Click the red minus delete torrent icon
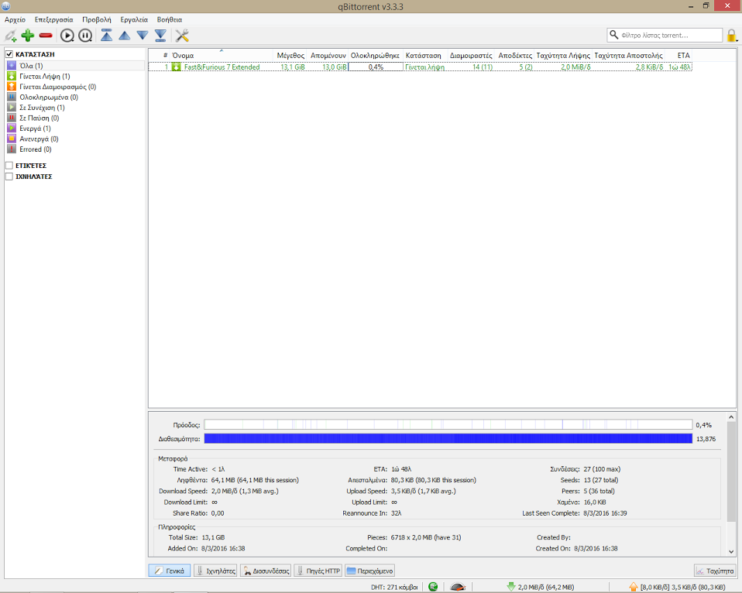Image resolution: width=742 pixels, height=593 pixels. [46, 36]
